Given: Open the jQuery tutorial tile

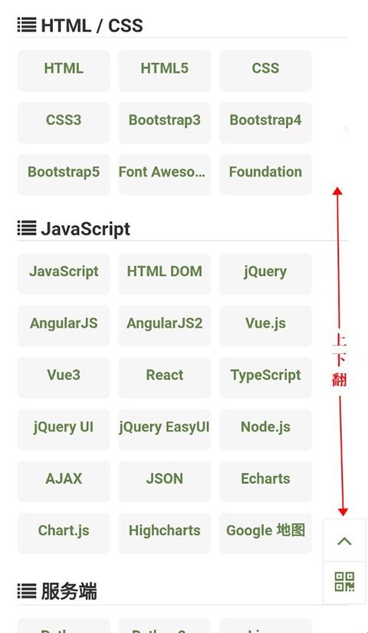Looking at the screenshot, I should (265, 274).
